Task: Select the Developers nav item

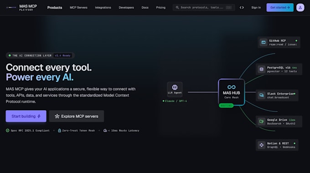Action: 126,7
